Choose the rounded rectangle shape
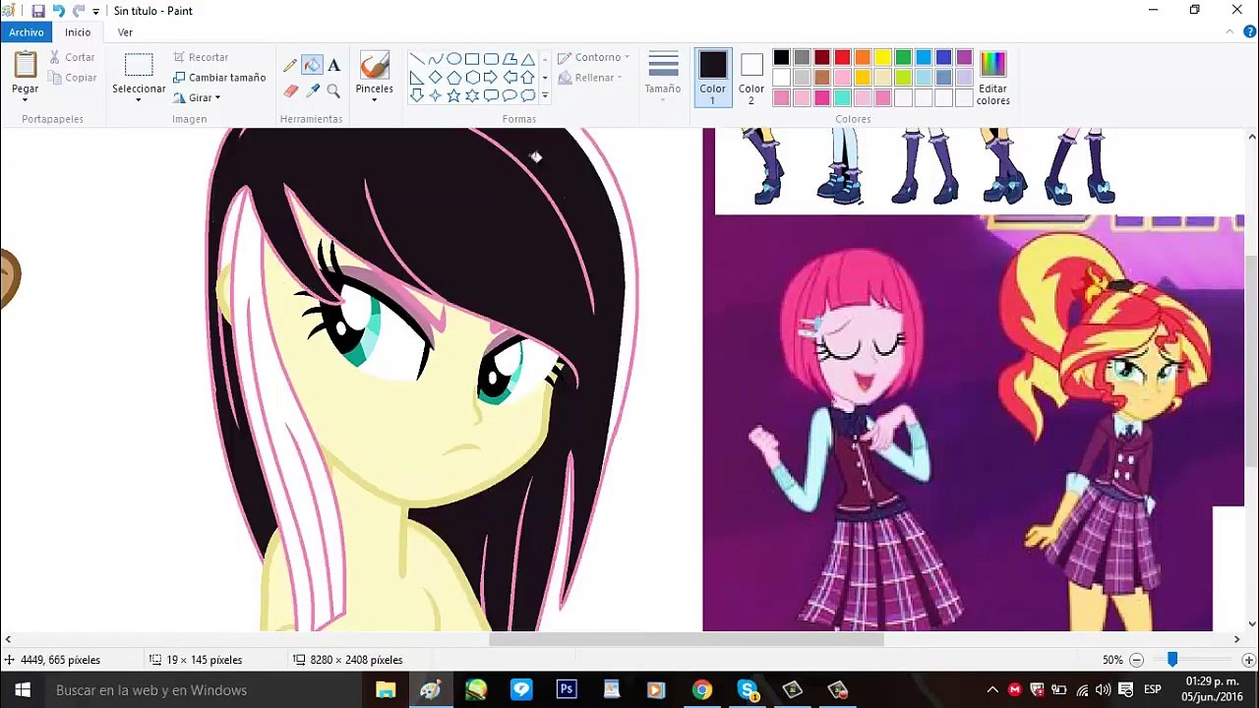Image resolution: width=1259 pixels, height=708 pixels. (x=491, y=59)
